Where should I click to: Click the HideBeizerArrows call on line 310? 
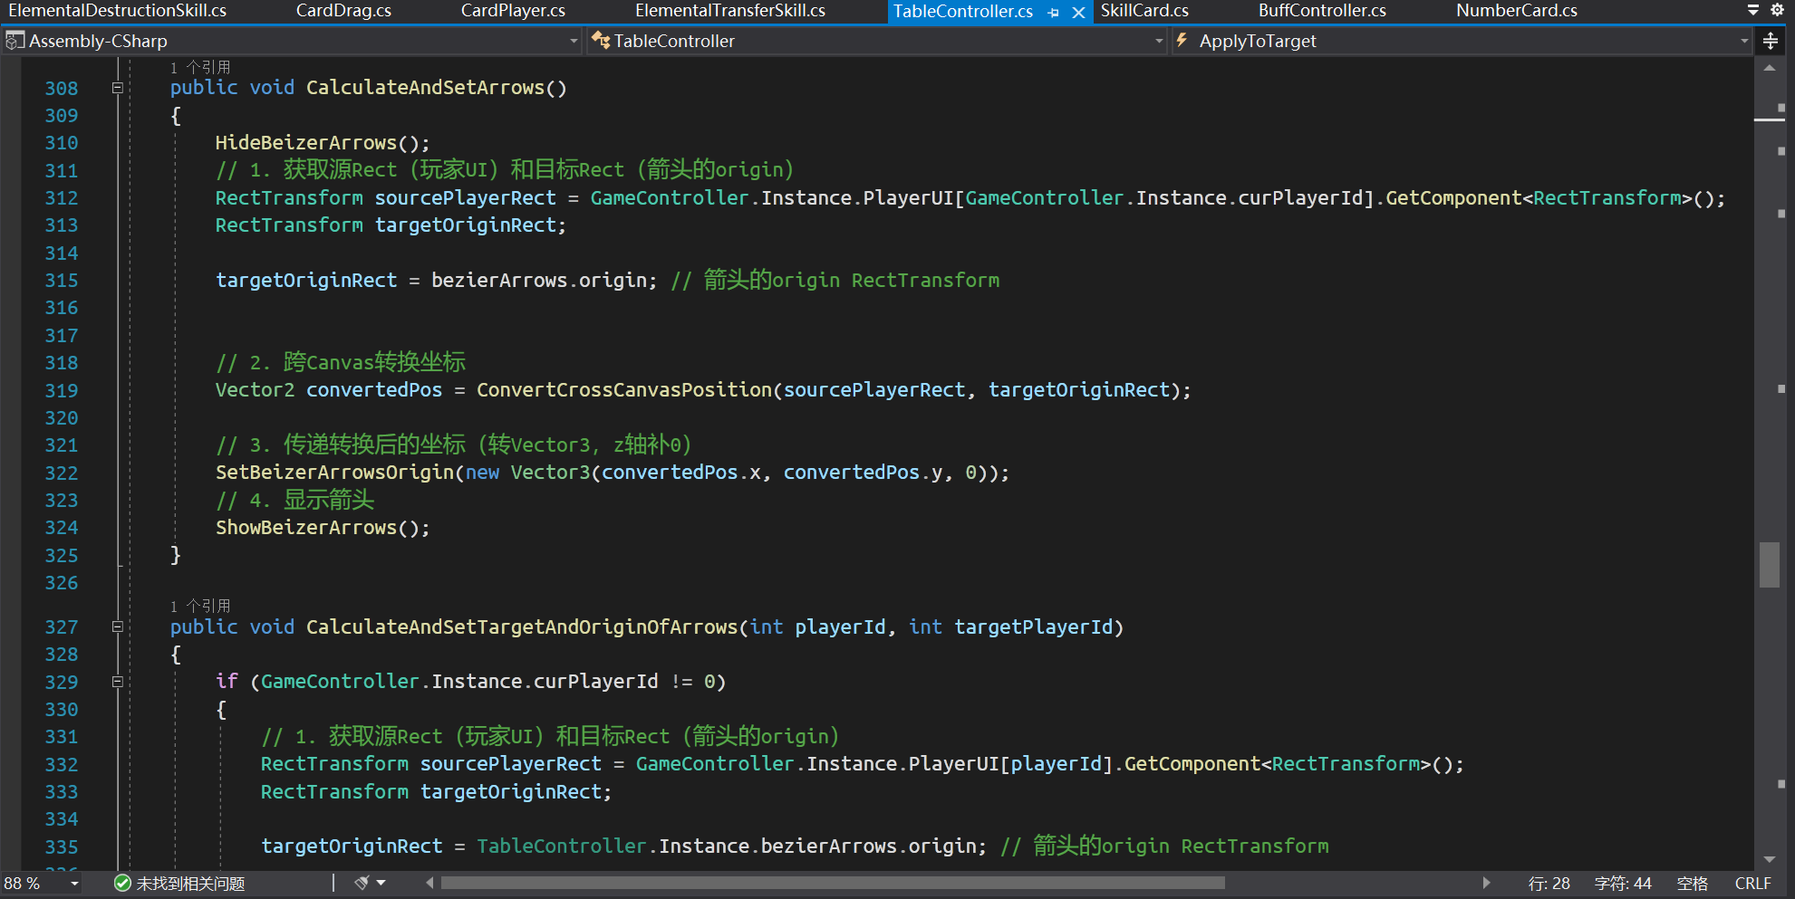click(305, 143)
